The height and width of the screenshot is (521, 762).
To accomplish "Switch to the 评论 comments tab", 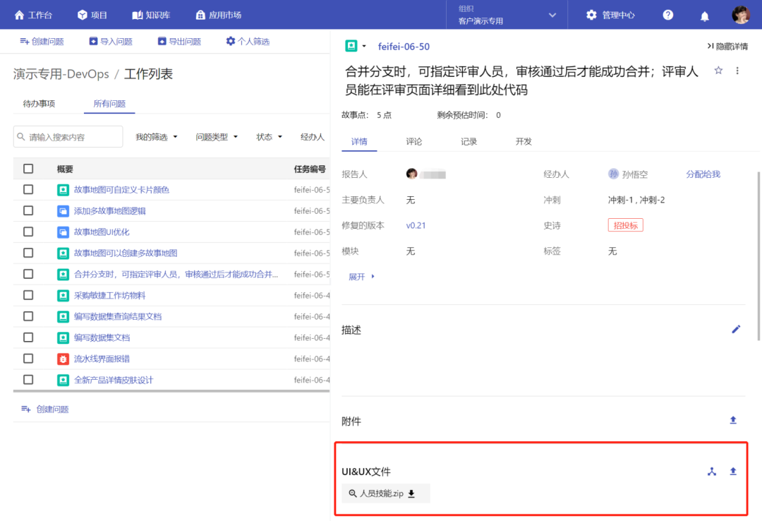I will [413, 141].
